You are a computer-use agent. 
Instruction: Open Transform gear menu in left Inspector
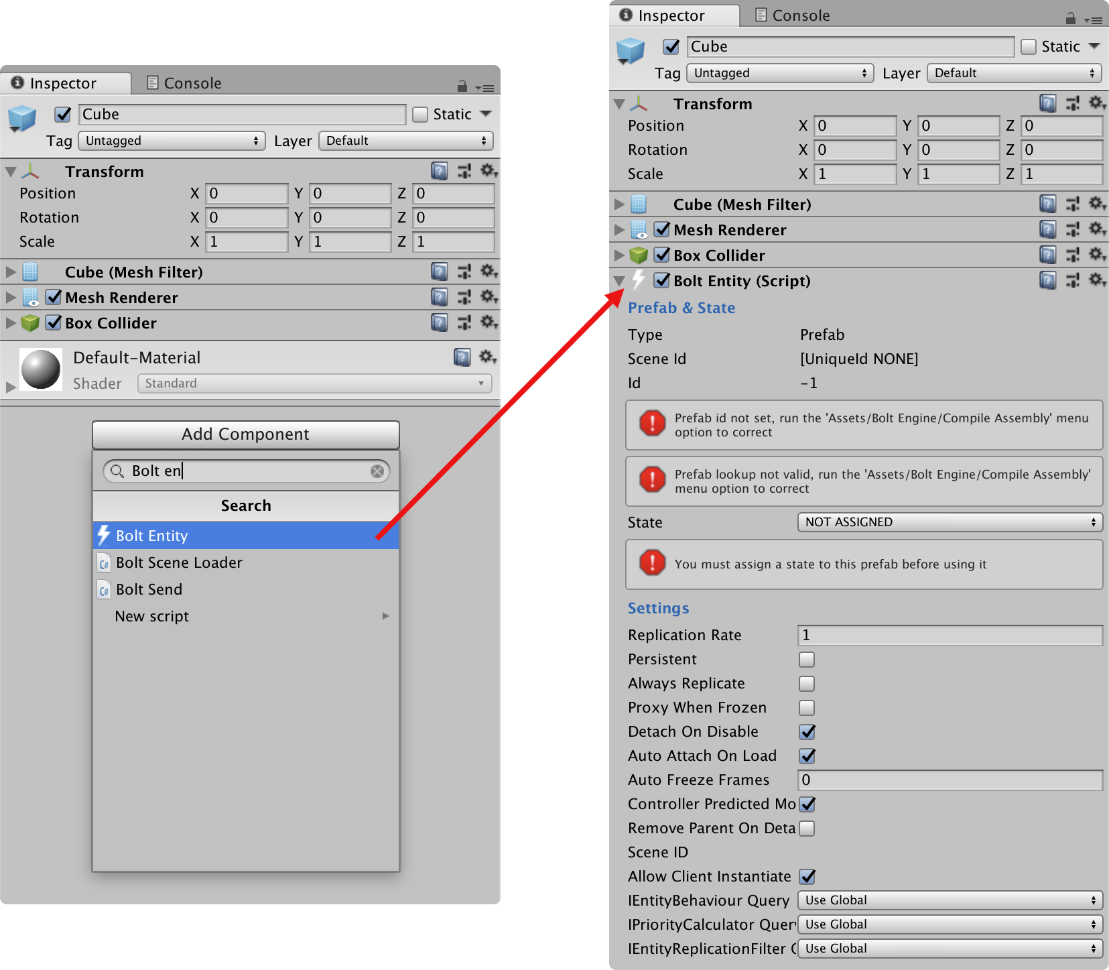tap(488, 172)
